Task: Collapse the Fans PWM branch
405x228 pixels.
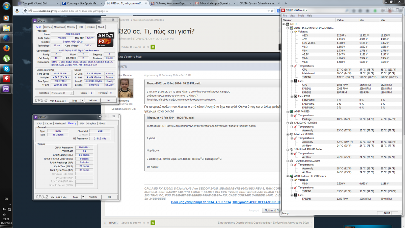Action: pyautogui.click(x=291, y=96)
